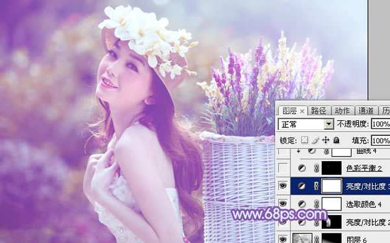
Task: Click the 不透明度 opacity value field
Action: pos(380,124)
